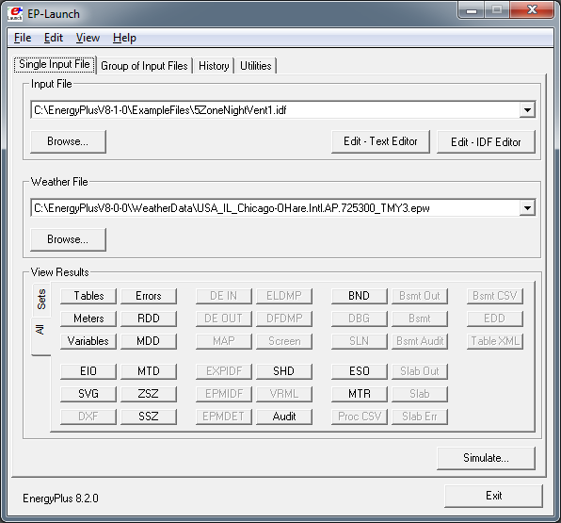The height and width of the screenshot is (523, 561).
Task: Click Exit to quit EP-Launch
Action: pyautogui.click(x=493, y=496)
